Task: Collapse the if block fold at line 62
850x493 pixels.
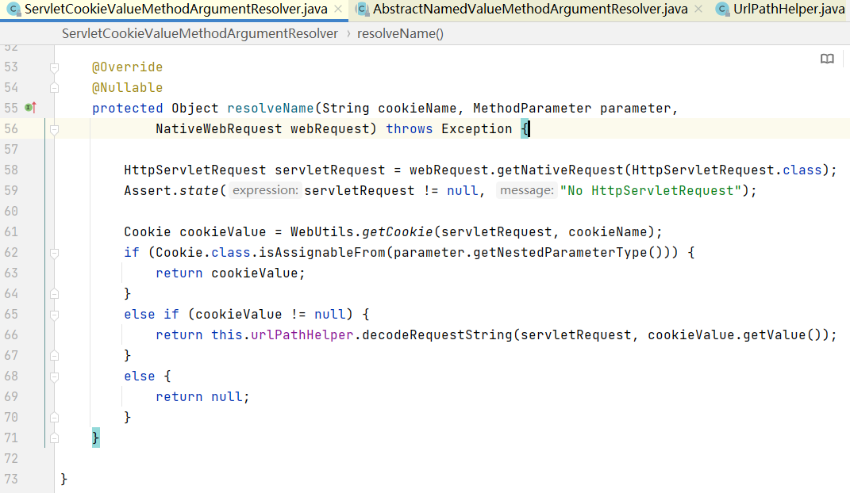Action: tap(54, 253)
